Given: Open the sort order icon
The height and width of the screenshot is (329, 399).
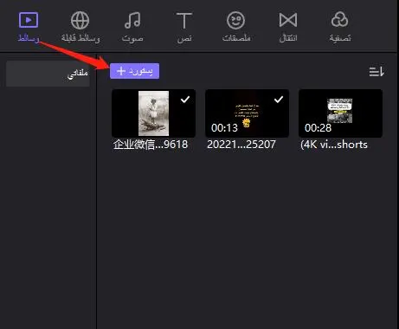Looking at the screenshot, I should (x=376, y=71).
